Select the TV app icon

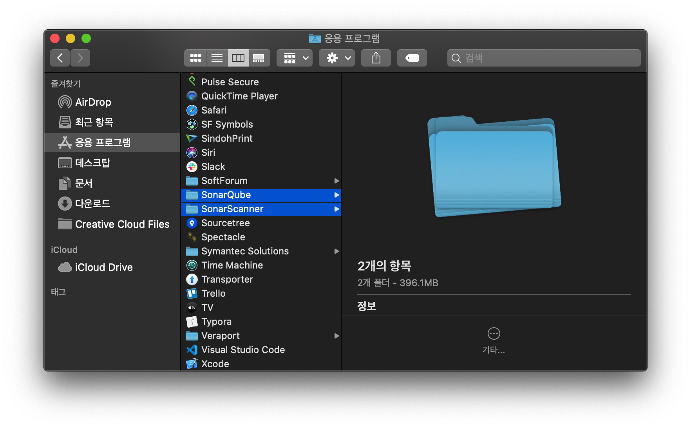click(192, 307)
